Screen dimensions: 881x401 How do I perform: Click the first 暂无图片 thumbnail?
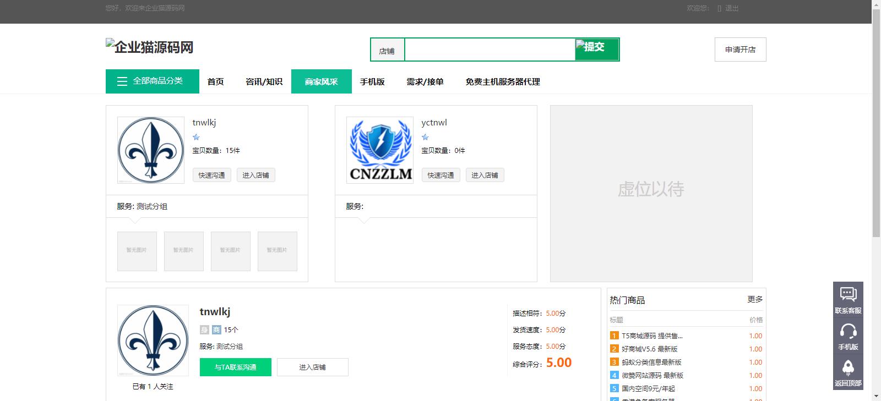tap(137, 251)
